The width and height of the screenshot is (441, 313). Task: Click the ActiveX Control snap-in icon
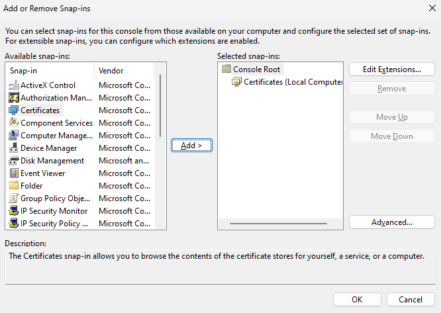[x=13, y=85]
